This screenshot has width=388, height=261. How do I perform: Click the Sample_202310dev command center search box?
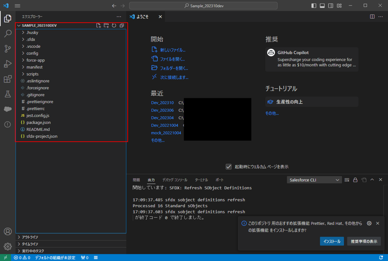coord(203,6)
